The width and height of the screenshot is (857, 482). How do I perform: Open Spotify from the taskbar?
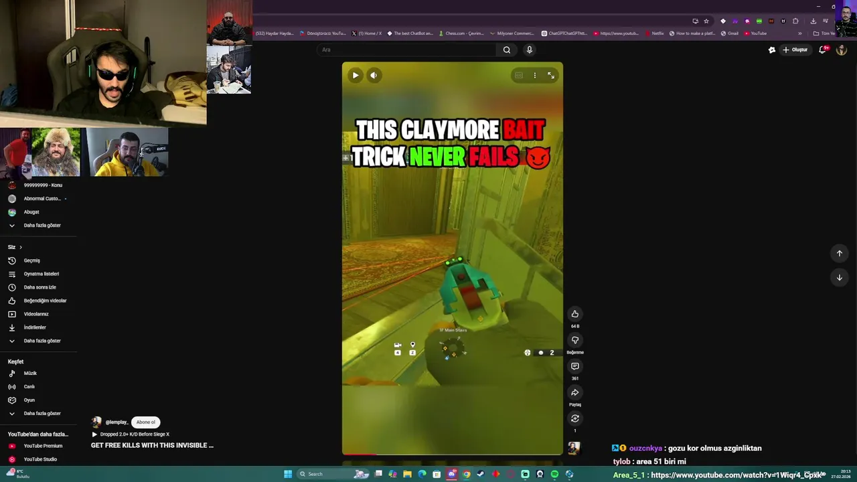[x=554, y=474]
